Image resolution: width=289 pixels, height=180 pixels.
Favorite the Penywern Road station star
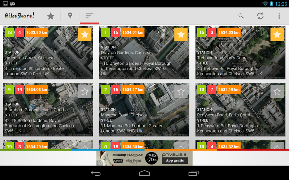click(x=277, y=91)
